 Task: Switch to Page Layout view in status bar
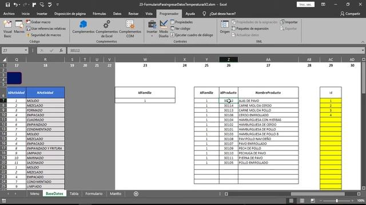click(302, 200)
